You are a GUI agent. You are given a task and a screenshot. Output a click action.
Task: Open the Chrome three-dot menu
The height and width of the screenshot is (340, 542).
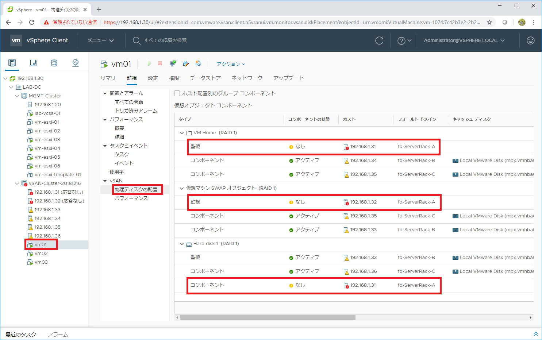tap(534, 22)
